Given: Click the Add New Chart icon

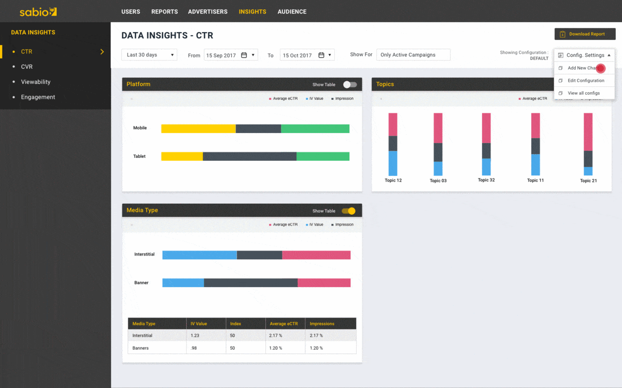Looking at the screenshot, I should tap(560, 68).
